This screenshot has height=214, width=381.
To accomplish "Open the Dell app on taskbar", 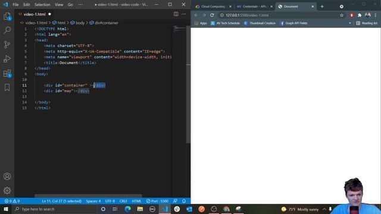I will pyautogui.click(x=152, y=209).
